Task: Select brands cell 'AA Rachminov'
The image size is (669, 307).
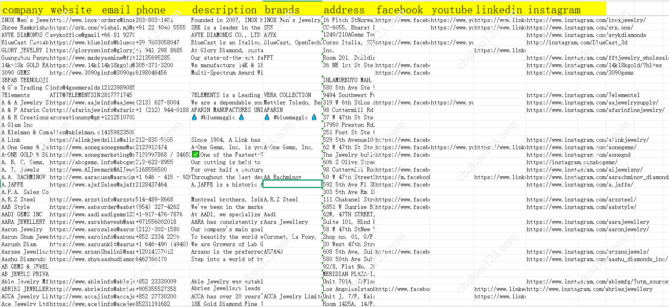Action: coord(293,177)
